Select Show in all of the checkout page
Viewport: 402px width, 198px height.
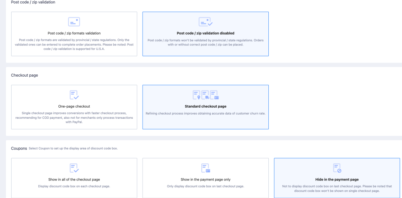tap(74, 178)
